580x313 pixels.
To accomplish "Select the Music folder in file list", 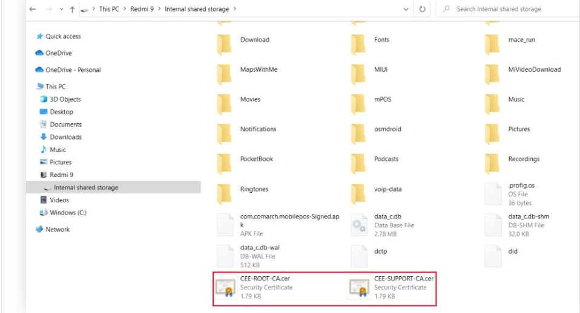I will click(505, 103).
